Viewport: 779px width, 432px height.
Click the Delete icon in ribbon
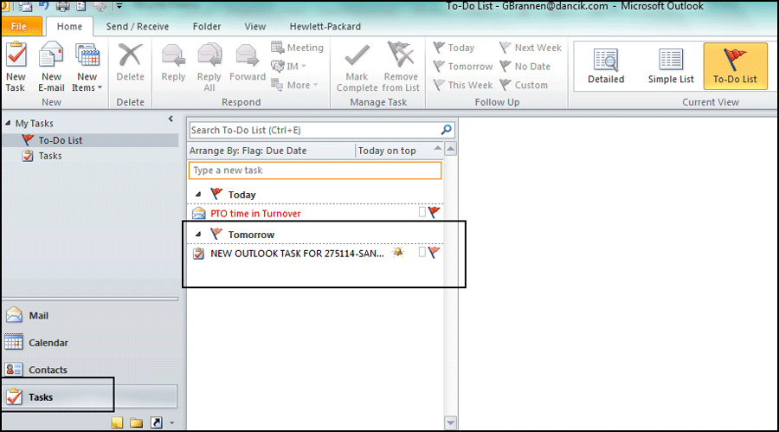tap(130, 58)
